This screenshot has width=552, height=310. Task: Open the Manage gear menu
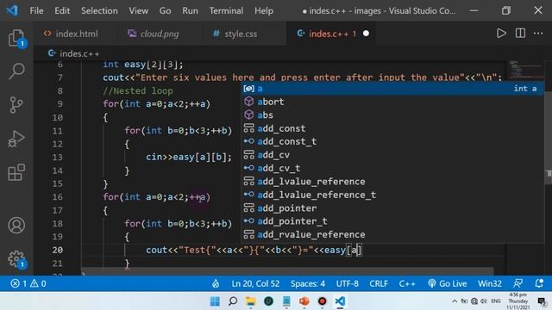click(16, 259)
